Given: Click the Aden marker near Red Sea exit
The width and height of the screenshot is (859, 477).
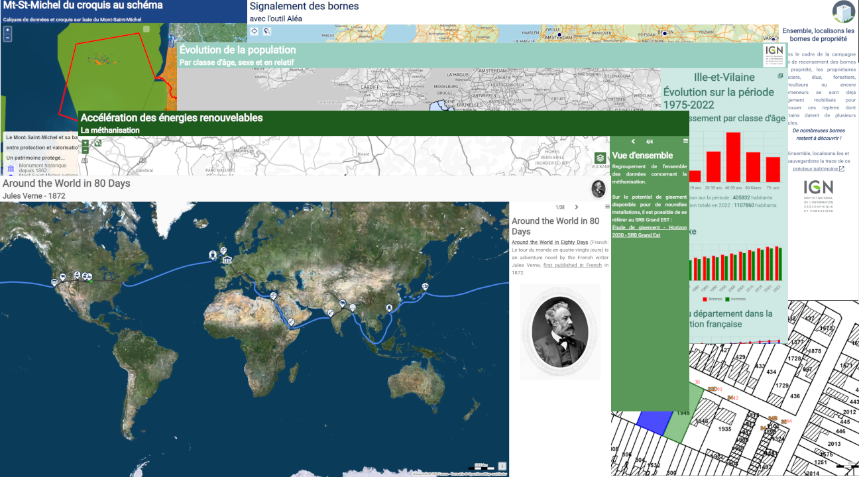Looking at the screenshot, I should [291, 321].
